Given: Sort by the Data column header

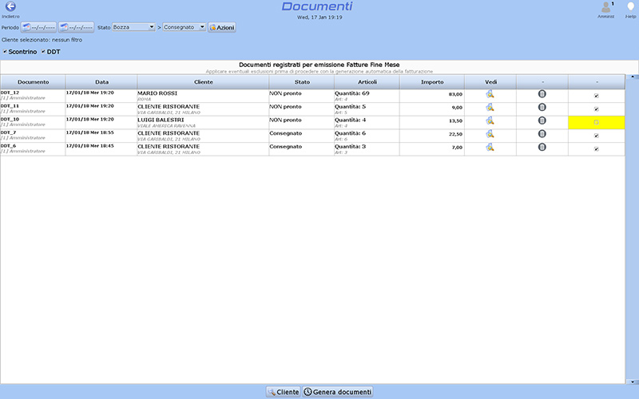Looking at the screenshot, I should coord(101,82).
